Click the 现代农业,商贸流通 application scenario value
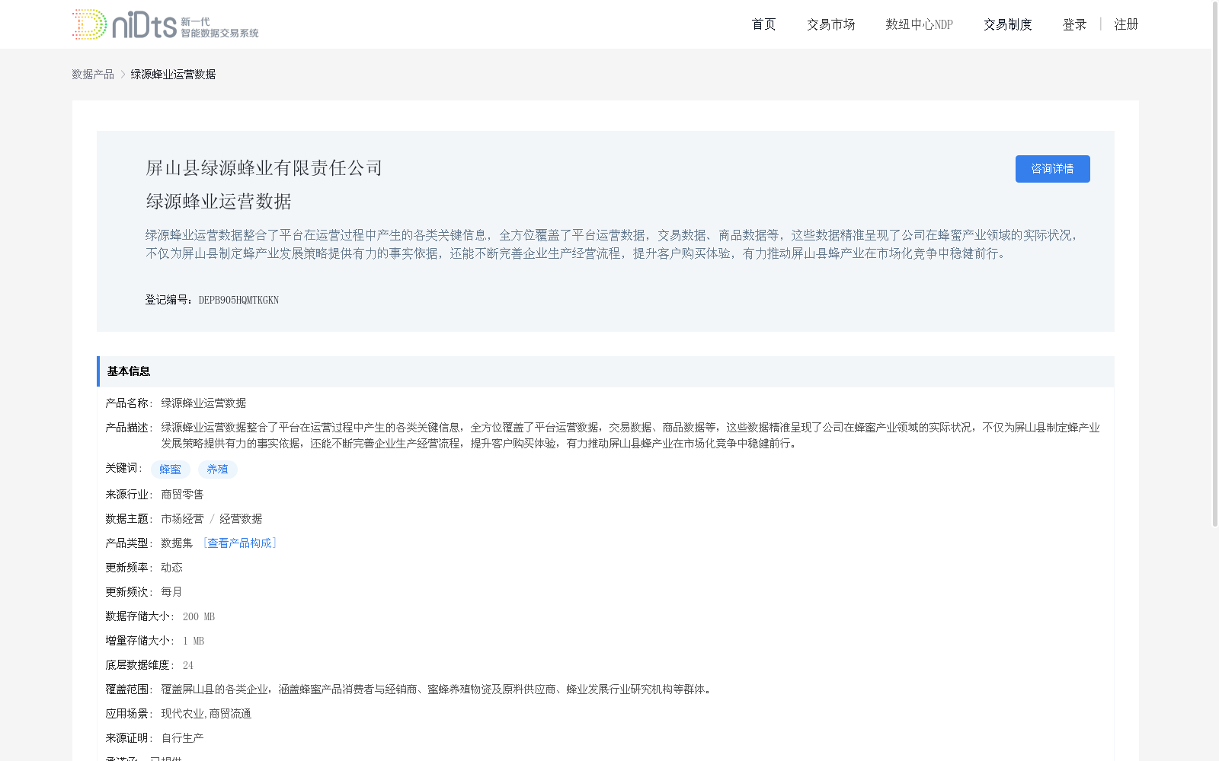 tap(206, 714)
